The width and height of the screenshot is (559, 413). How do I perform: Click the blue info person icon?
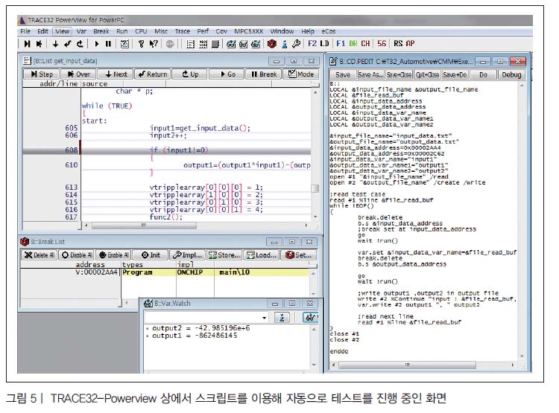(x=284, y=44)
